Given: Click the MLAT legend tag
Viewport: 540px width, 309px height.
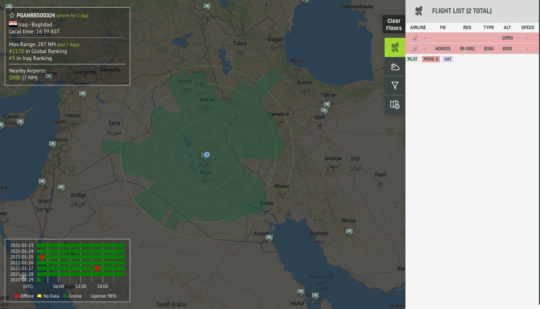Looking at the screenshot, I should point(413,59).
